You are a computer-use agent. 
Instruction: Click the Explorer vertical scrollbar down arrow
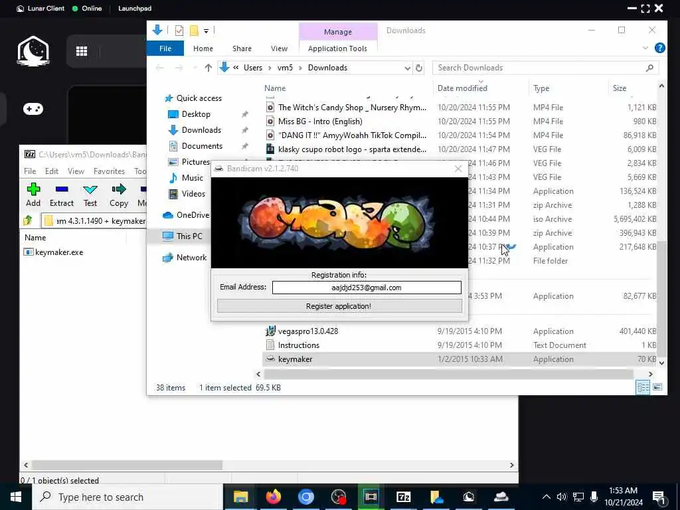[x=661, y=363]
